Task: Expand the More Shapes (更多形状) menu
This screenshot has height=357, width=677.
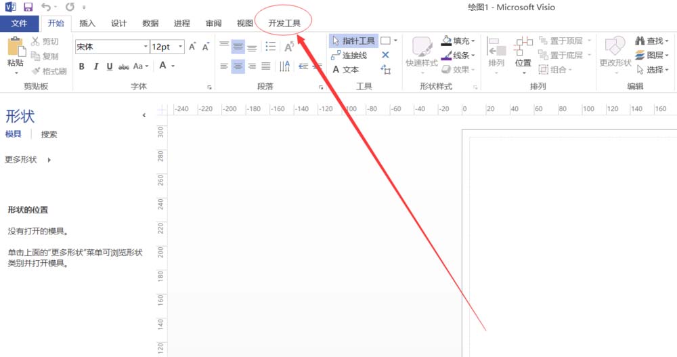Action: tap(28, 160)
